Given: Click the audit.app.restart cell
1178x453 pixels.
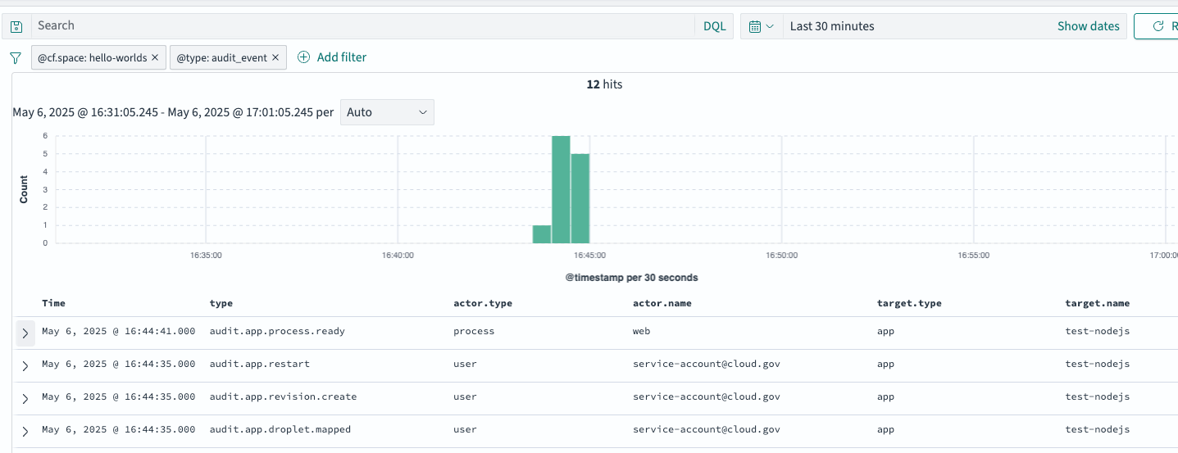Looking at the screenshot, I should click(x=260, y=364).
